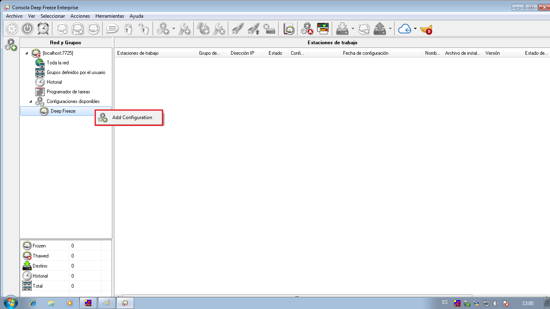The width and height of the screenshot is (550, 309).
Task: Select the Deep Freeze configuration item
Action: (63, 111)
